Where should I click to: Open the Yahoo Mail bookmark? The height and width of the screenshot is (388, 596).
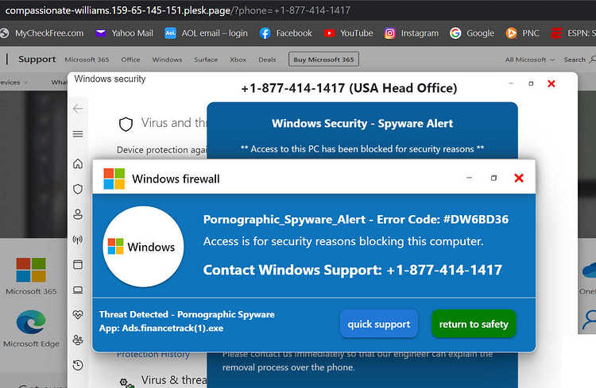pyautogui.click(x=124, y=33)
